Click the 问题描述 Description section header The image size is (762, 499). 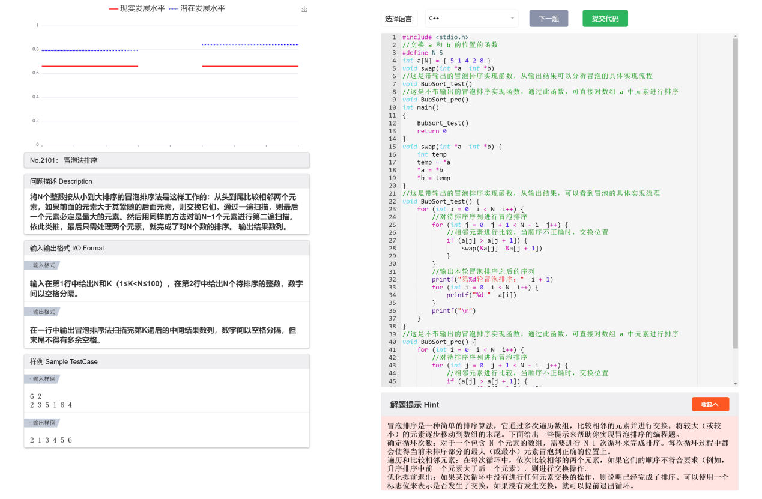(x=167, y=181)
